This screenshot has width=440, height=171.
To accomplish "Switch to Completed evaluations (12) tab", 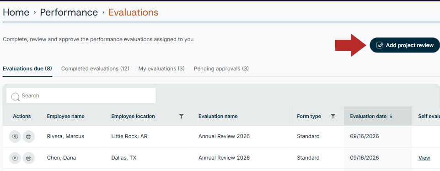I will (95, 69).
